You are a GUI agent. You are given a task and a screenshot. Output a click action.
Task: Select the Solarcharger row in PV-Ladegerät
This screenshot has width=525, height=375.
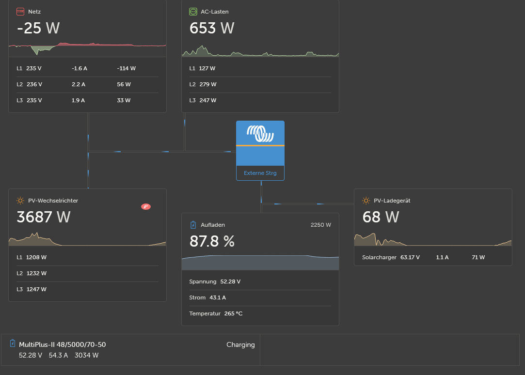coord(432,257)
